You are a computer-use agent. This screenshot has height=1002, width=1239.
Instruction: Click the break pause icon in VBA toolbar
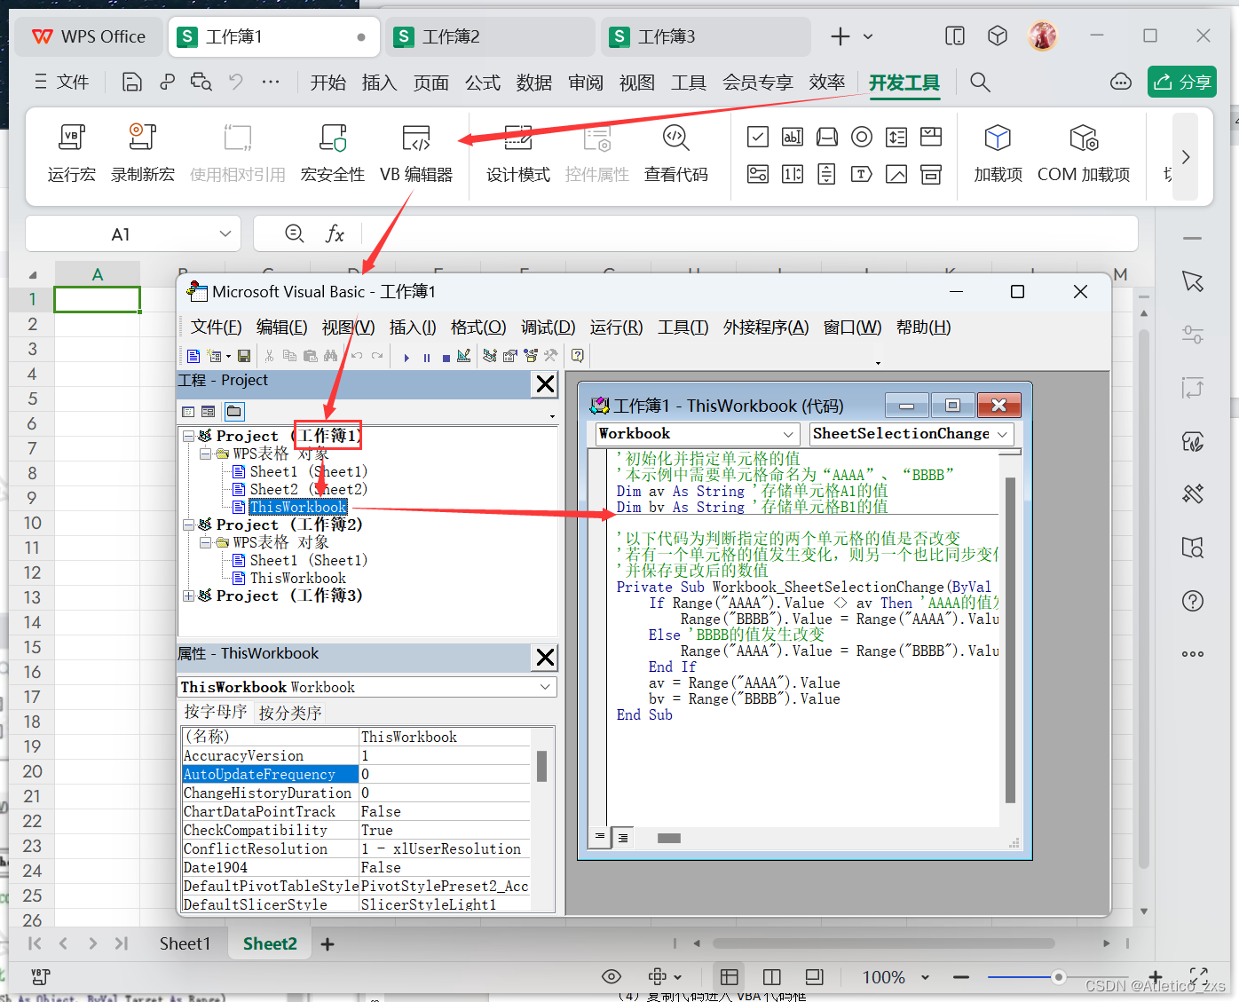427,357
